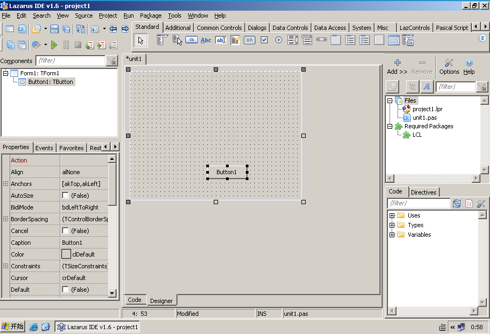Select the TRadioGroup component in palette
The width and height of the screenshot is (490, 334).
click(351, 40)
